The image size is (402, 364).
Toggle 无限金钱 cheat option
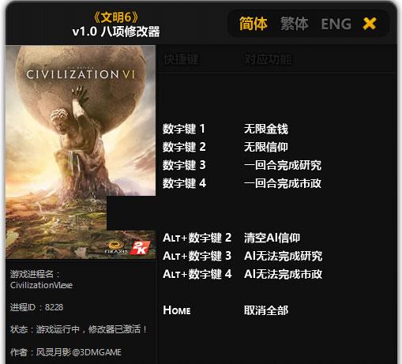266,129
